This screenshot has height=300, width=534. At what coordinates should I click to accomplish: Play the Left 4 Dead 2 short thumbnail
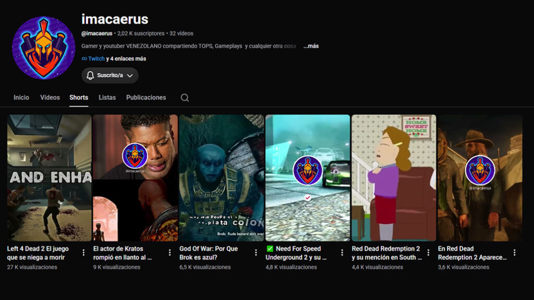pos(50,178)
